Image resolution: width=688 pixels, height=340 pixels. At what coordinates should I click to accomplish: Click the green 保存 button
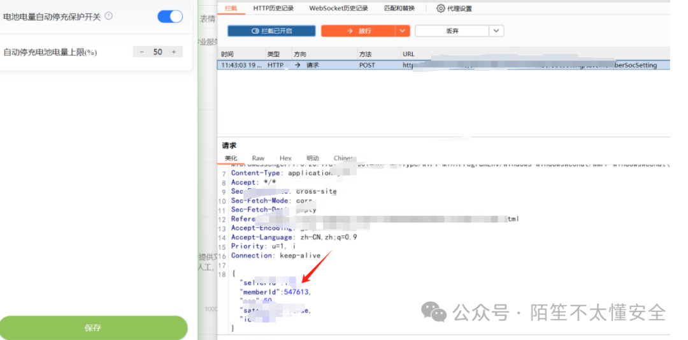[x=94, y=328]
